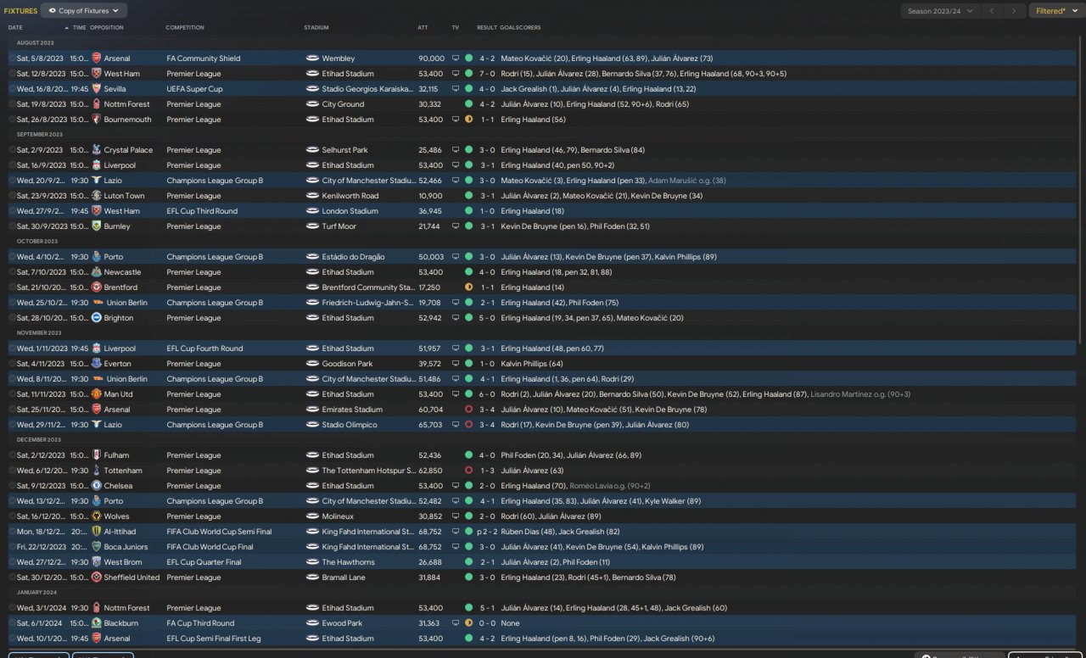This screenshot has height=658, width=1086.
Task: Click the Result column header
Action: (x=487, y=27)
